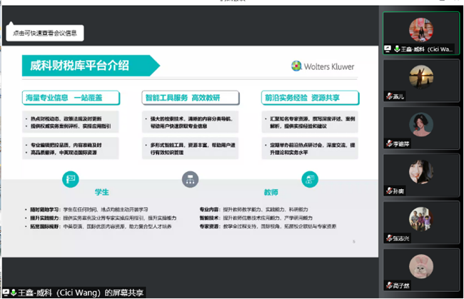Viewport: 464px width, 299px height.
Task: Click muted mic icon under bunny-hat cat avatar
Action: point(390,285)
